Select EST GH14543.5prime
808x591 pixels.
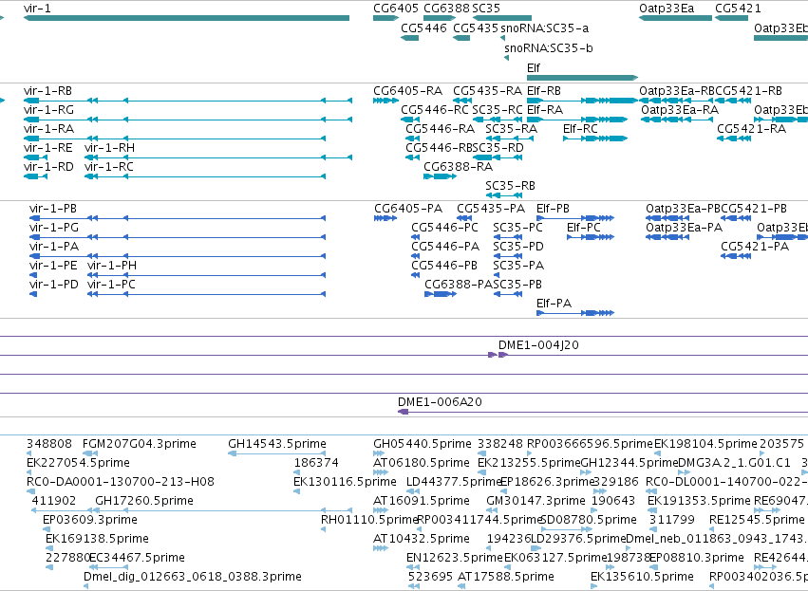coord(276,453)
